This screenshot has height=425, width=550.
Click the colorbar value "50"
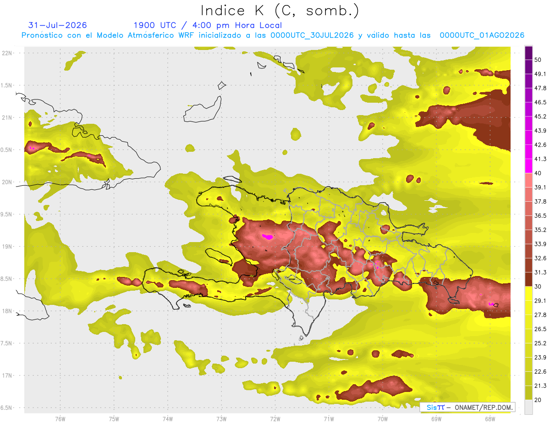(538, 60)
